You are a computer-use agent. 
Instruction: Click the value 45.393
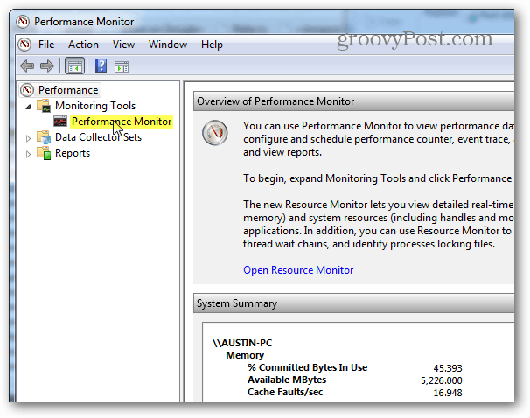pos(448,368)
